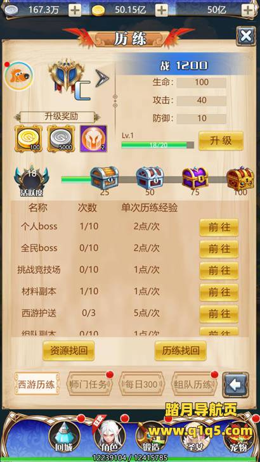The width and height of the screenshot is (260, 462).
Task: Go to 个人boss via 前往
Action: pyautogui.click(x=219, y=227)
